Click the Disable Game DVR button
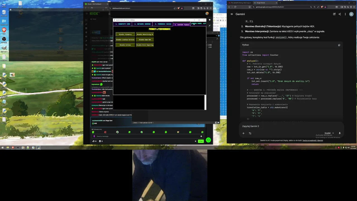This screenshot has width=357, height=201. pyautogui.click(x=145, y=40)
